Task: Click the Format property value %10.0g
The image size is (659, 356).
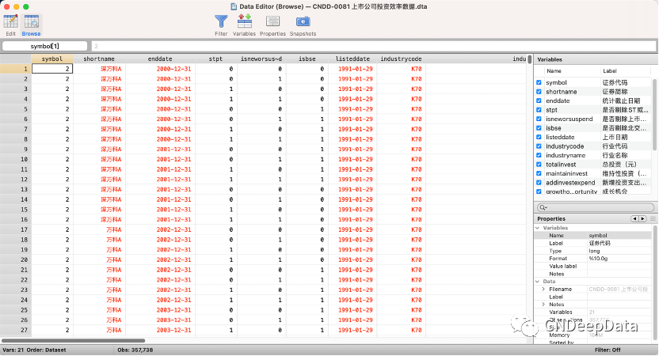Action: pos(598,259)
